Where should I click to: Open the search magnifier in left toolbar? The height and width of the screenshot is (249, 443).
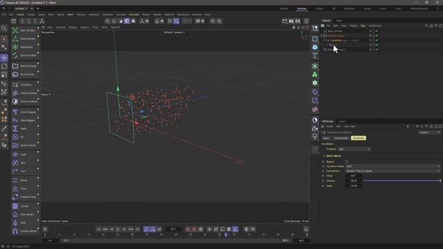pos(4,28)
